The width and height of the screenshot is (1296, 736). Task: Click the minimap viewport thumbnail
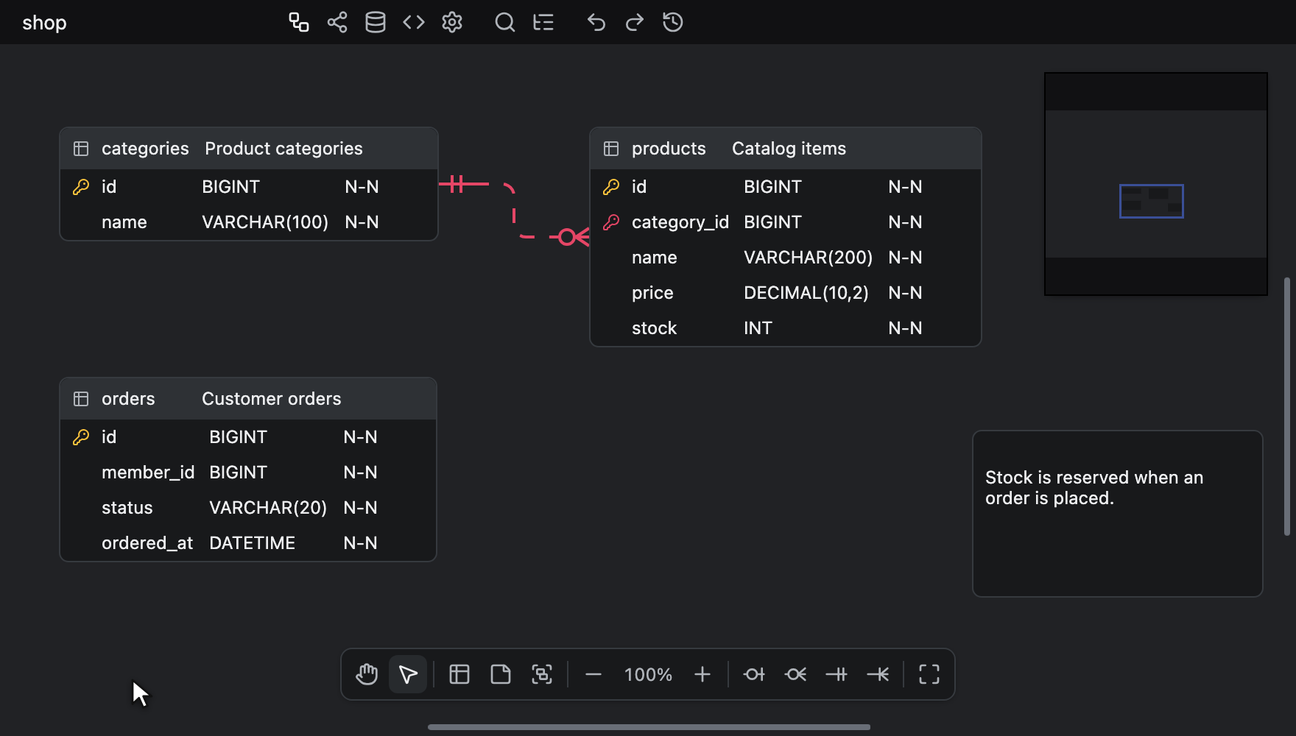point(1152,201)
